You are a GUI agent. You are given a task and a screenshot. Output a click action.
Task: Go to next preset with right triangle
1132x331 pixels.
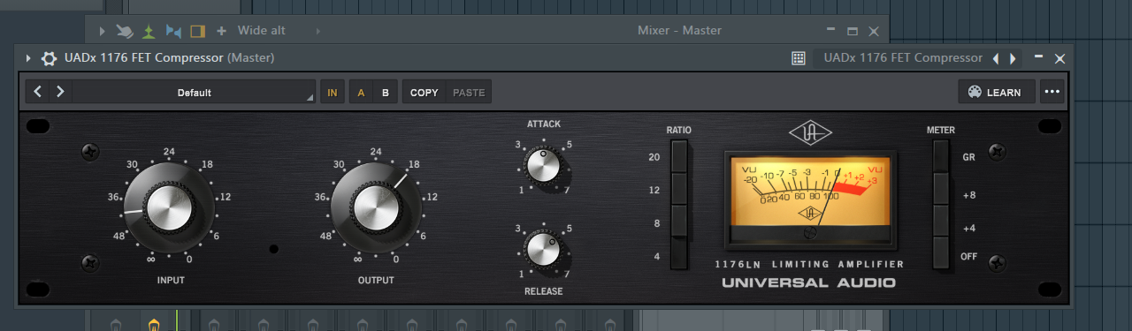1013,58
